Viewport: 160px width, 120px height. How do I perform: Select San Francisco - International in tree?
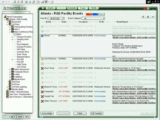(x=21, y=97)
